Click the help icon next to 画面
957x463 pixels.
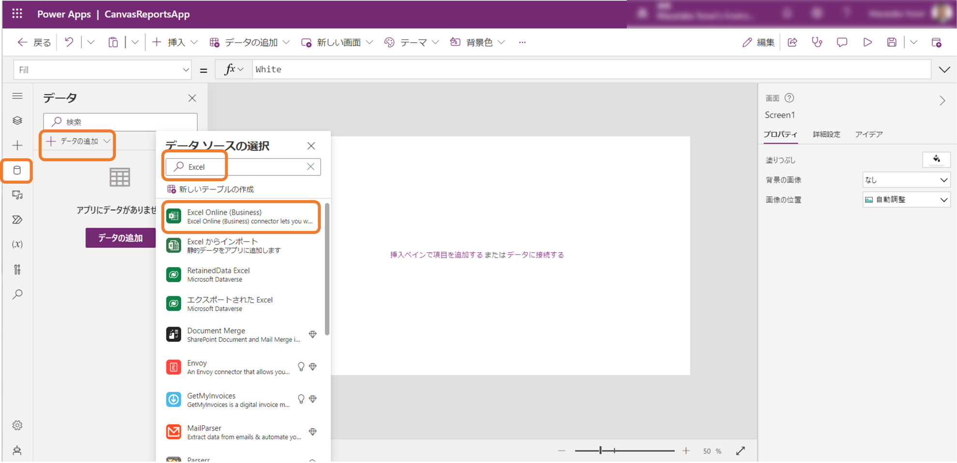789,98
